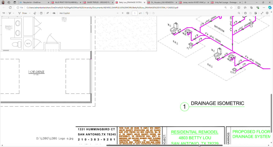Viewport: 273px width, 147px height.
Task: Open the address bar zoom indicator
Action: tap(225, 7)
